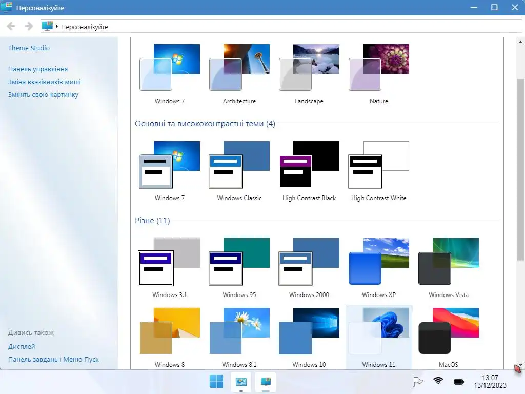Select the Windows XP theme
The width and height of the screenshot is (525, 394).
click(x=379, y=261)
